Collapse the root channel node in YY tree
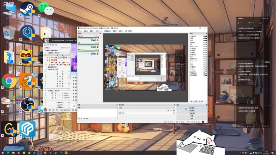Image resolution: width=276 pixels, height=155 pixels. 45,50
